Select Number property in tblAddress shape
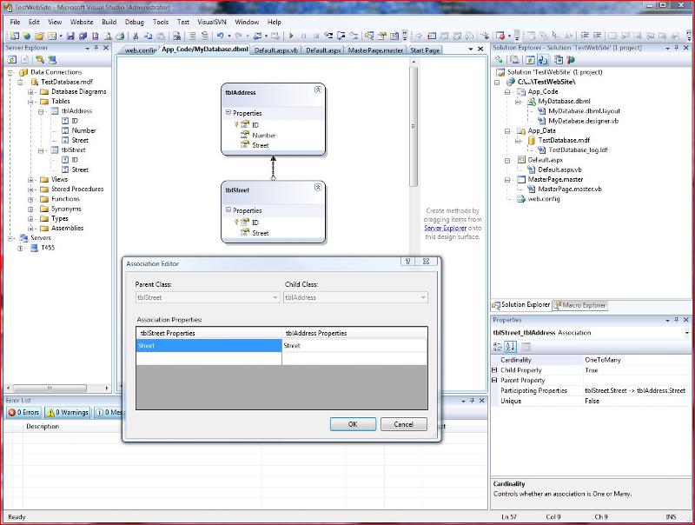 click(x=264, y=136)
